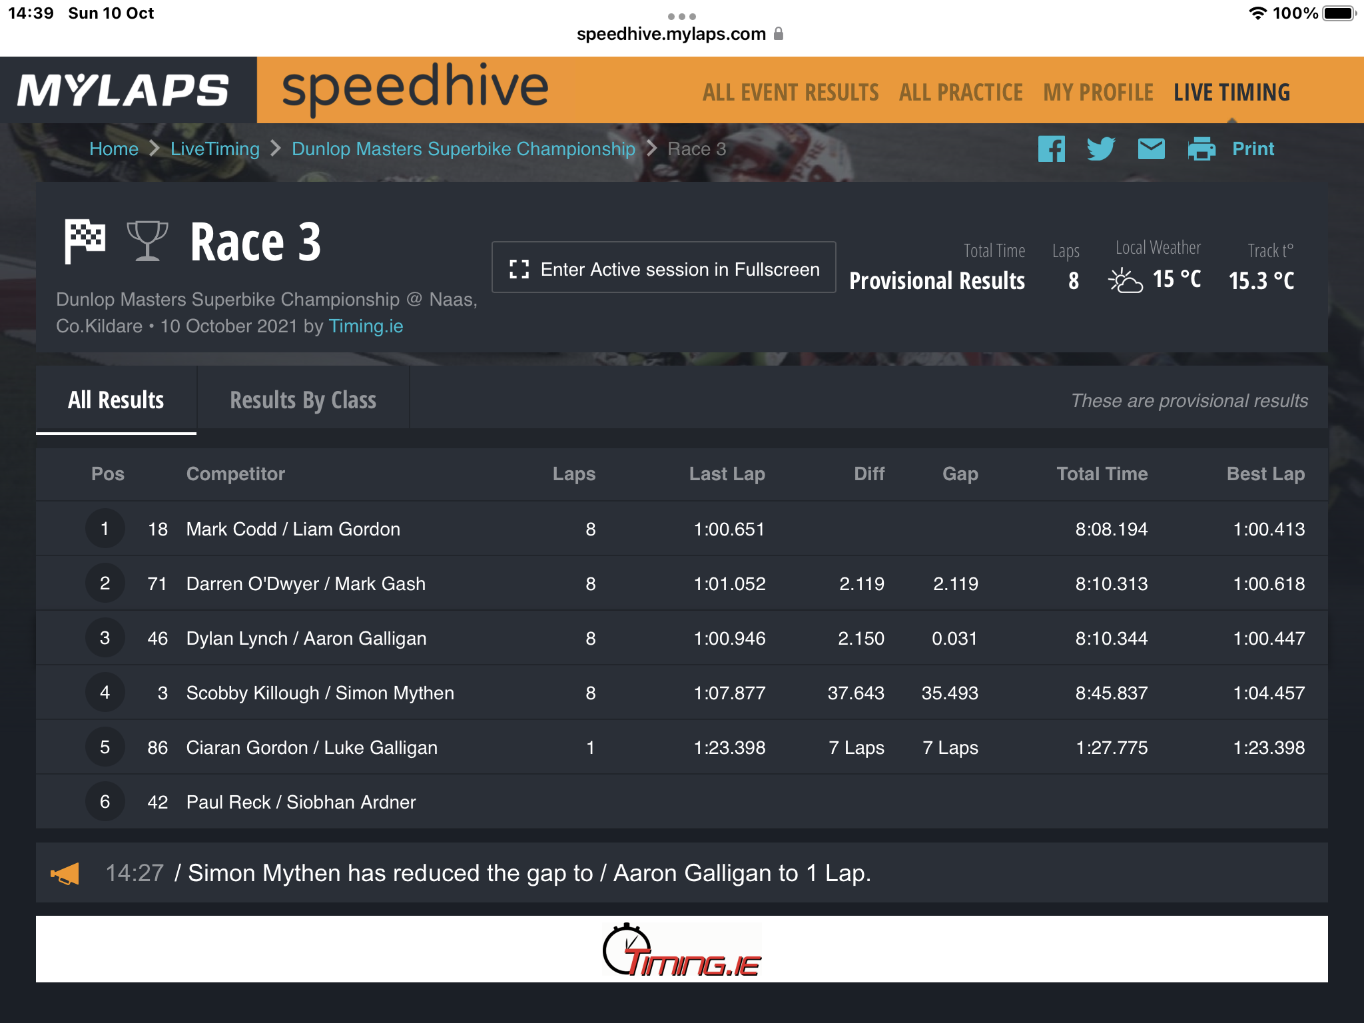Click the Print text link
The image size is (1364, 1023).
pos(1253,149)
